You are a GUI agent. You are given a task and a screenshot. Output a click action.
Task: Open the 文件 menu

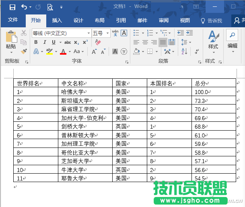[x=13, y=20]
